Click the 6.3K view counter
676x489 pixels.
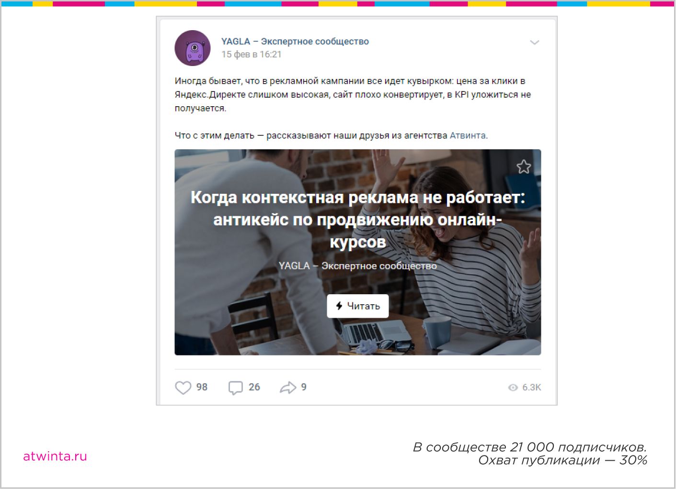click(531, 388)
